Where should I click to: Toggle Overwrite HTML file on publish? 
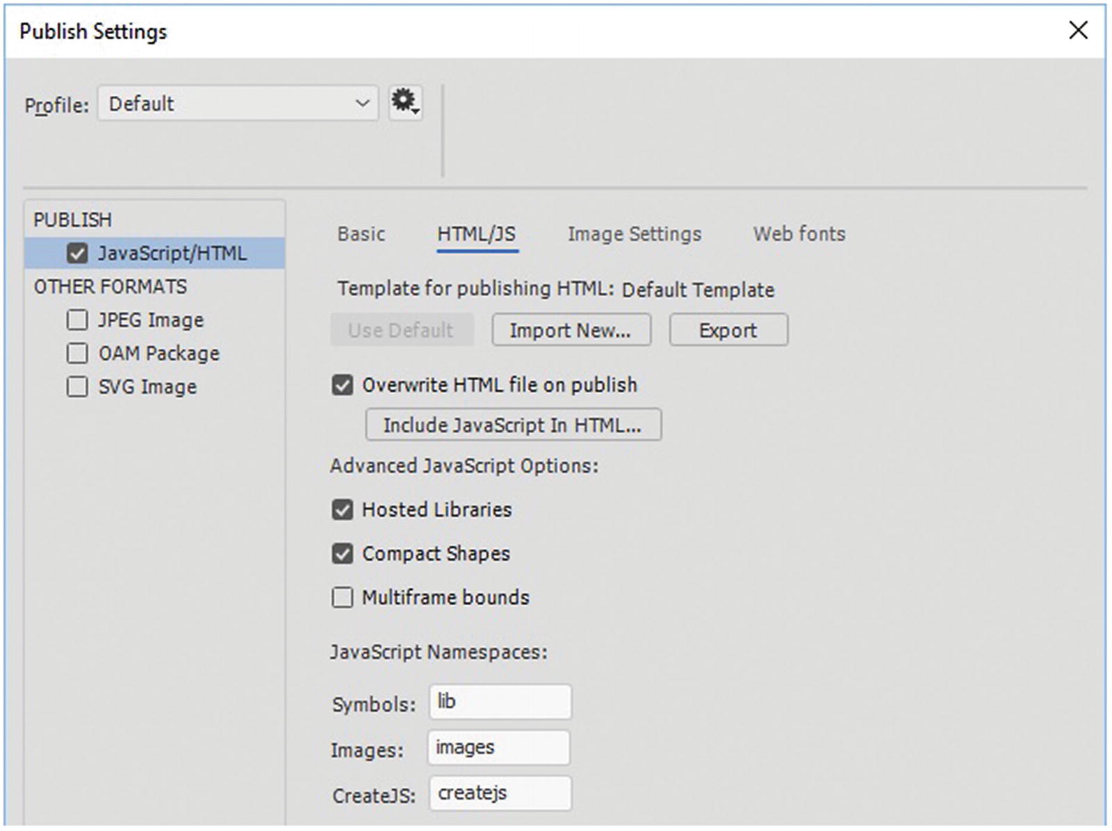(x=342, y=385)
